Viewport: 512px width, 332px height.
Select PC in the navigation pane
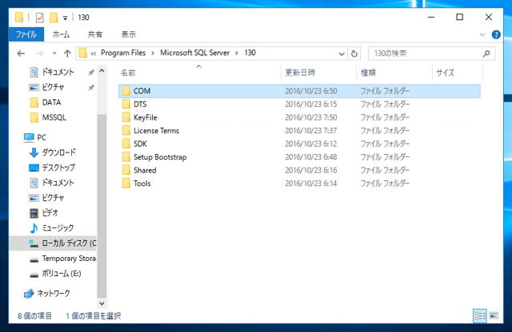click(42, 137)
